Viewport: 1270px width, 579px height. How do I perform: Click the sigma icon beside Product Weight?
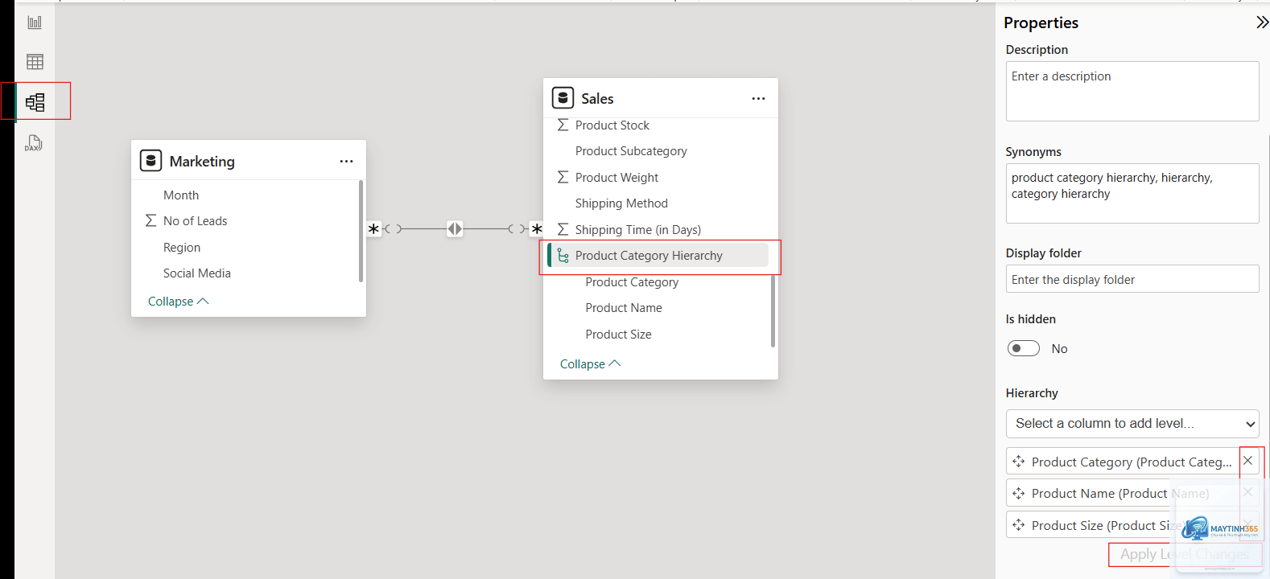coord(563,177)
